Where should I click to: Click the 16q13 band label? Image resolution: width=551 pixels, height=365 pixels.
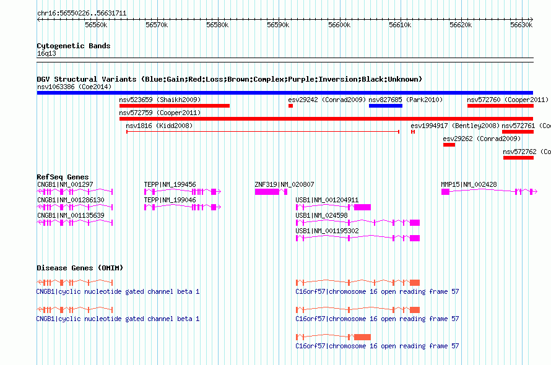click(46, 53)
